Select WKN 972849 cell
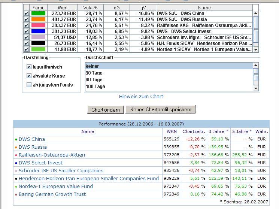The height and width of the screenshot is (209, 279). coord(172,194)
